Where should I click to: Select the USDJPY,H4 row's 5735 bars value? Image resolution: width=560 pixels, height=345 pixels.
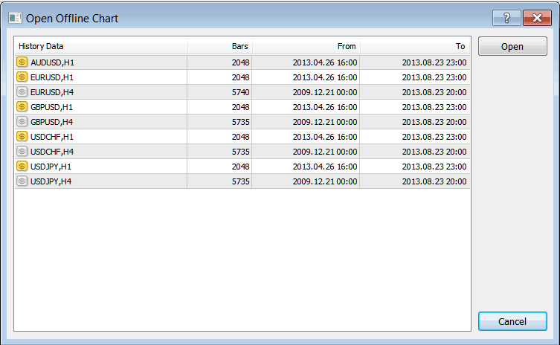240,181
